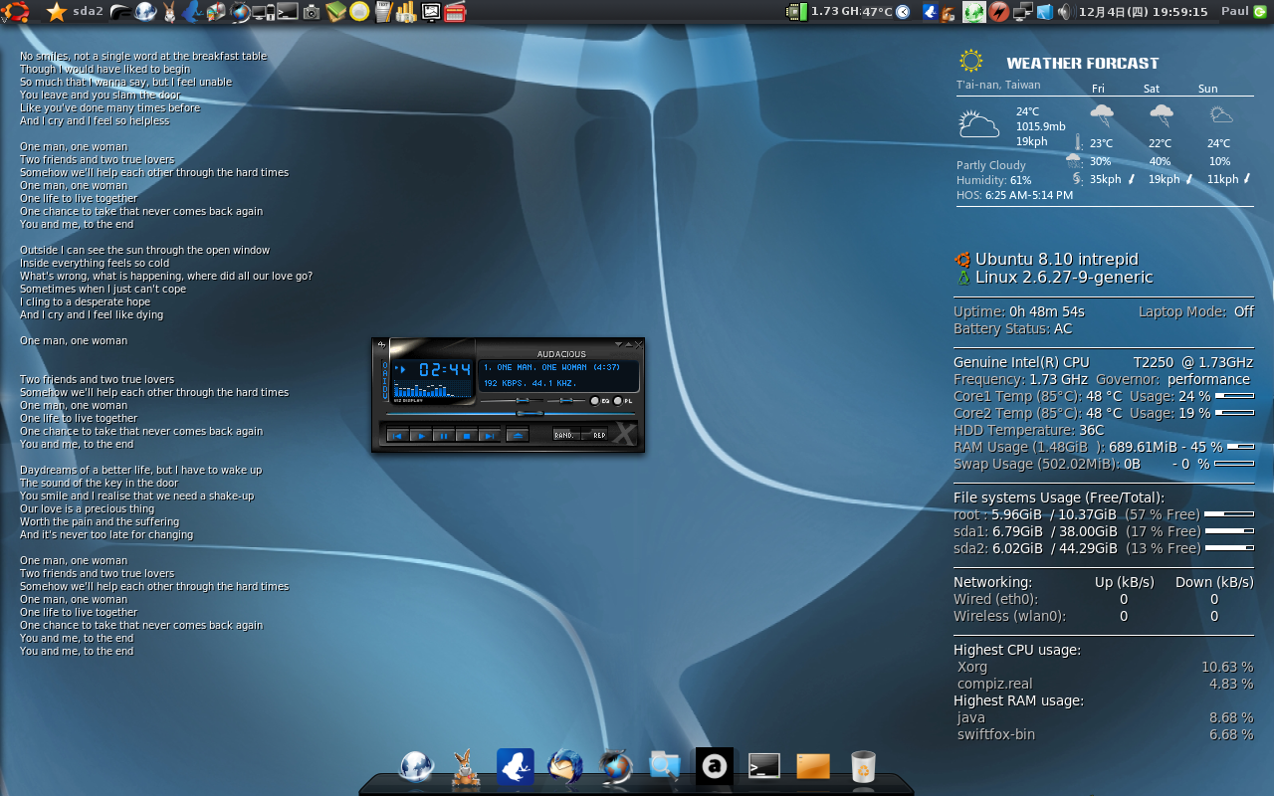Launch terminal from top panel
The height and width of the screenshot is (796, 1274).
point(288,12)
